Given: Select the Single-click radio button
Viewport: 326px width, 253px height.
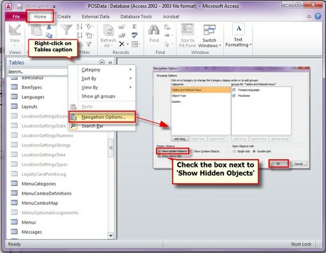Looking at the screenshot, I should pos(235,151).
